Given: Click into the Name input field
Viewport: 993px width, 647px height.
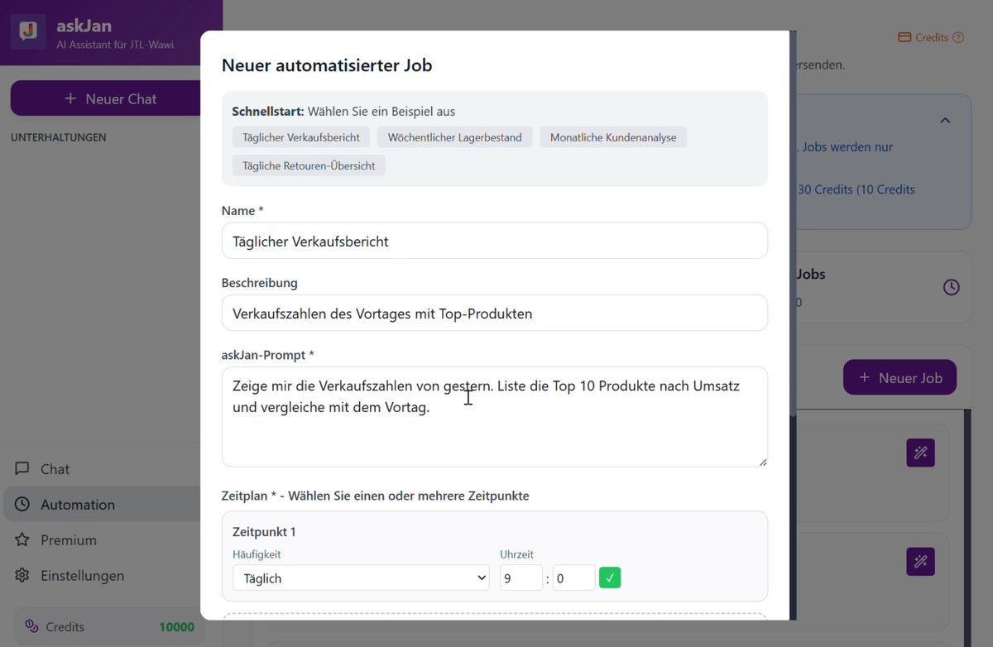Looking at the screenshot, I should (x=494, y=241).
